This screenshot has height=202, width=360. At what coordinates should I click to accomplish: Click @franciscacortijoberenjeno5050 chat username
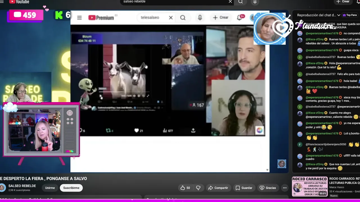click(x=326, y=144)
